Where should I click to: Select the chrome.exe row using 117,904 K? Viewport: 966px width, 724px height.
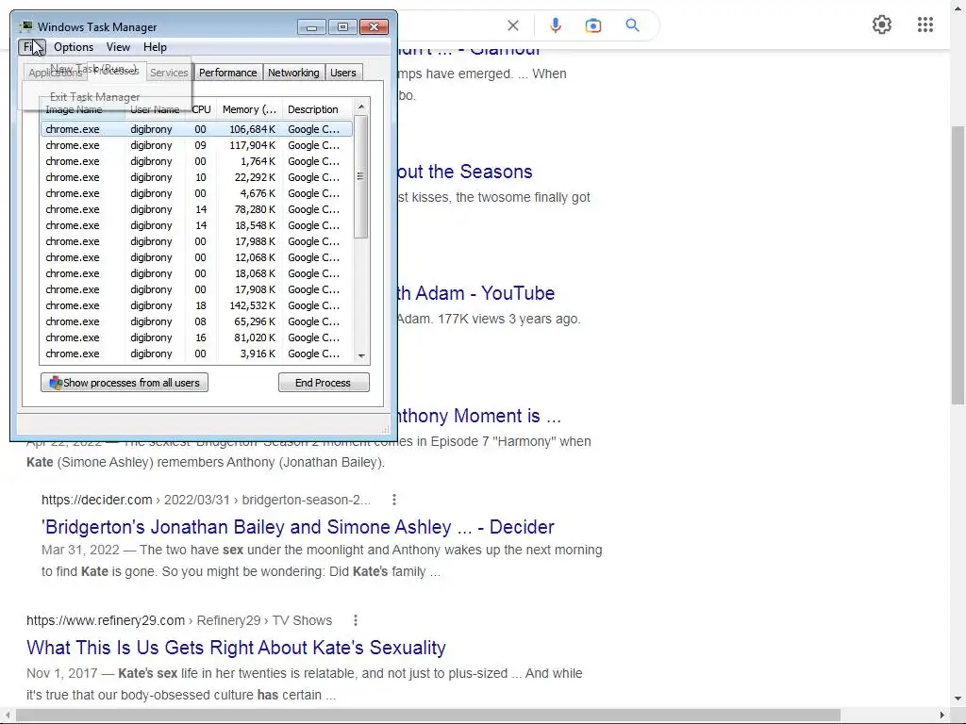pyautogui.click(x=196, y=145)
